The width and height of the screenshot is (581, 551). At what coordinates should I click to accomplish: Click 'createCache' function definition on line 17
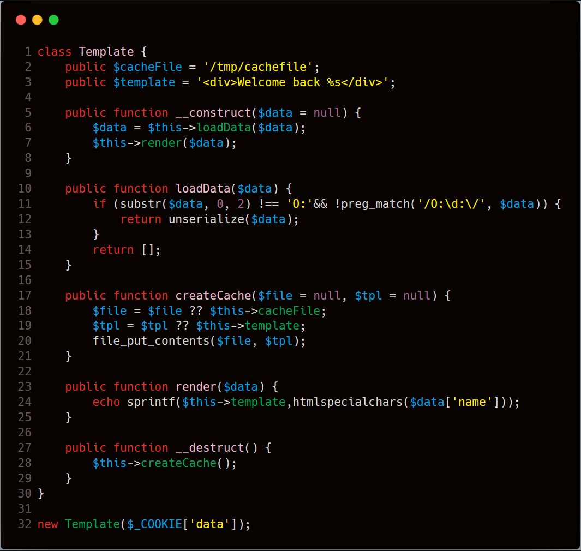[x=213, y=295]
